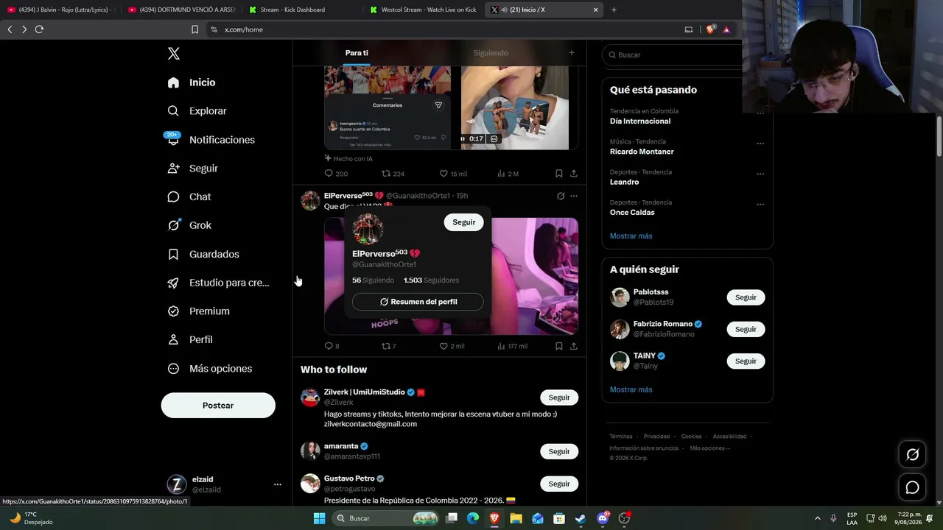Expand Mostrar más under Qué está pasando
Image resolution: width=943 pixels, height=530 pixels.
[631, 236]
